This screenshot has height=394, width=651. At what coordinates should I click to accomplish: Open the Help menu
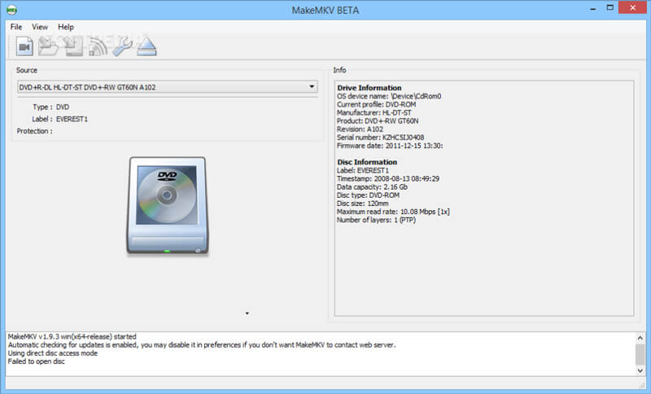66,27
